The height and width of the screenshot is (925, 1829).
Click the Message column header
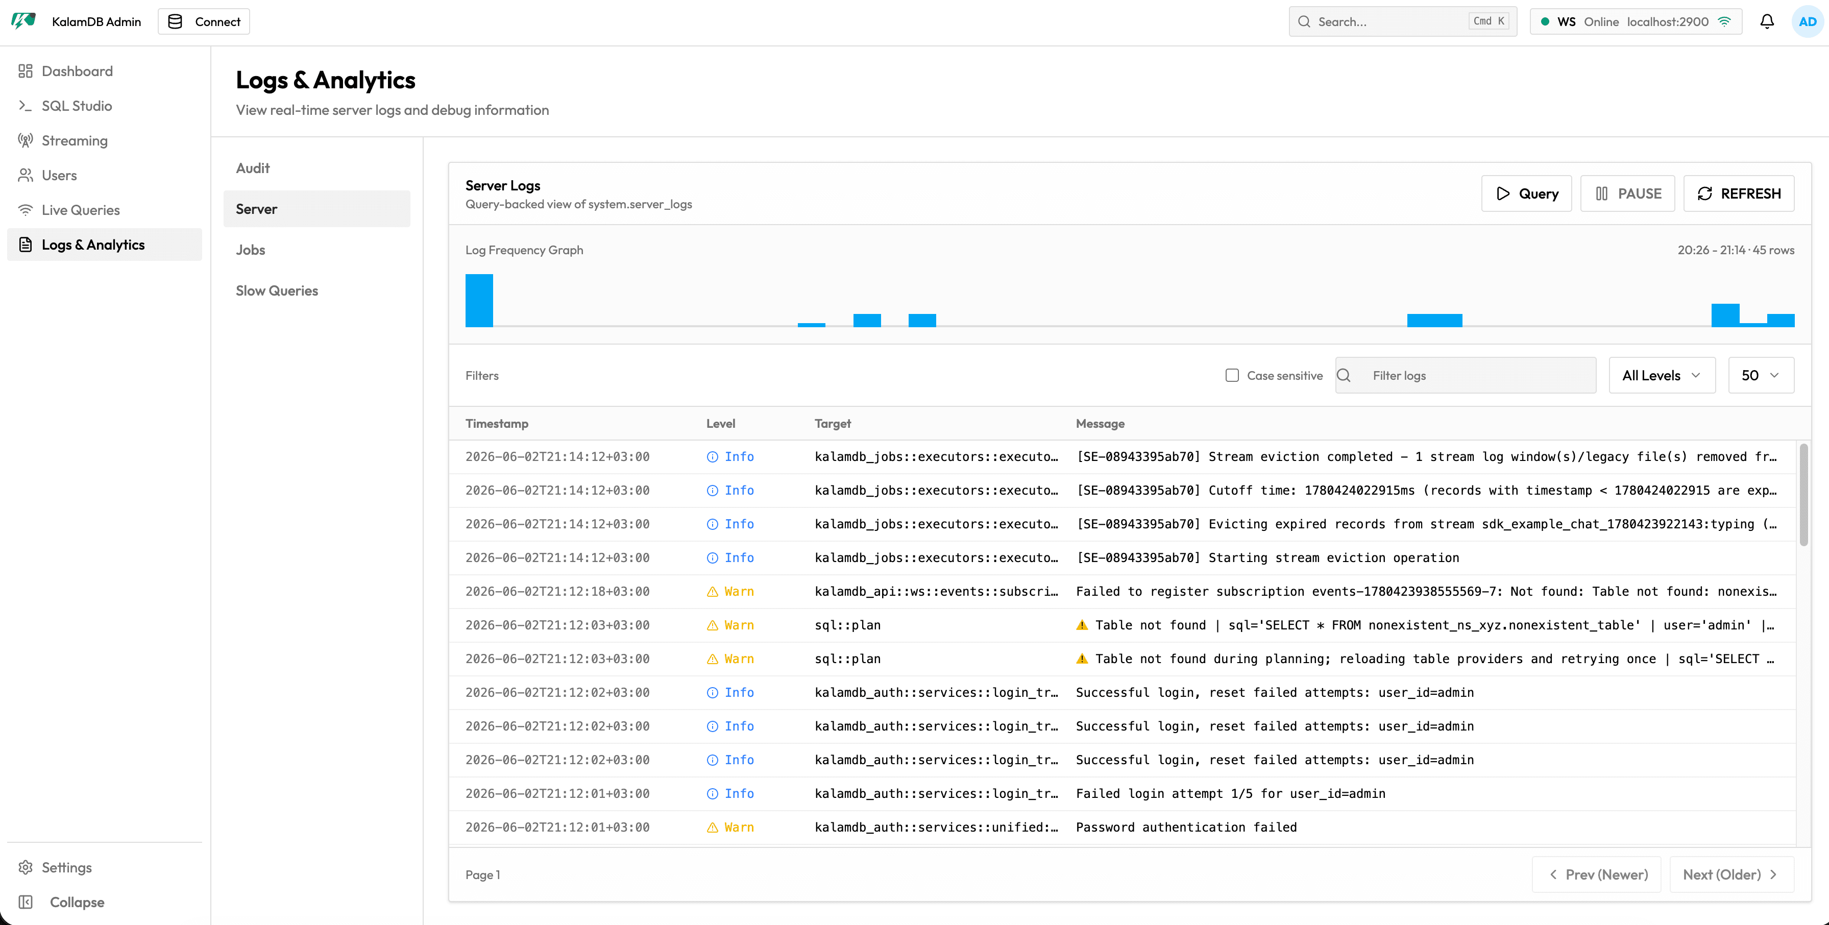pyautogui.click(x=1100, y=424)
